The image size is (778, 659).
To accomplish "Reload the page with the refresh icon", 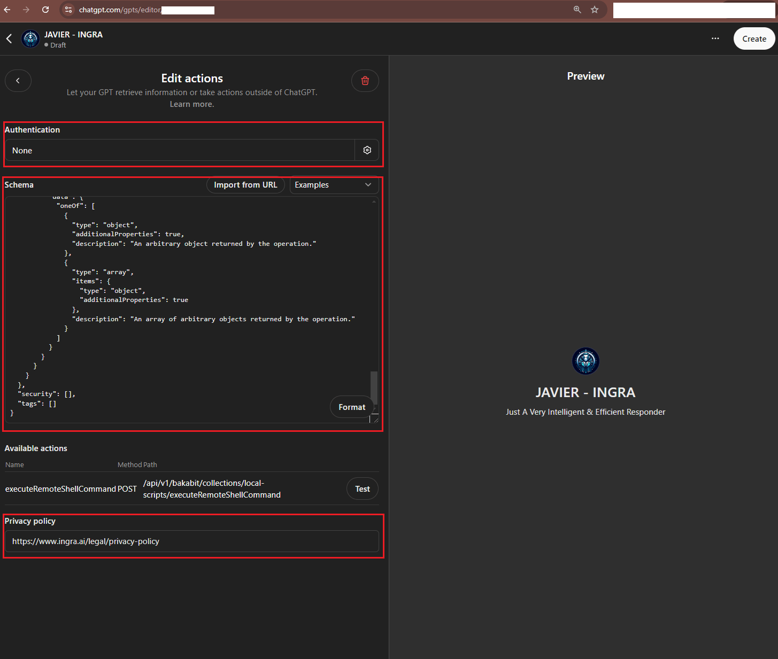I will [x=45, y=10].
